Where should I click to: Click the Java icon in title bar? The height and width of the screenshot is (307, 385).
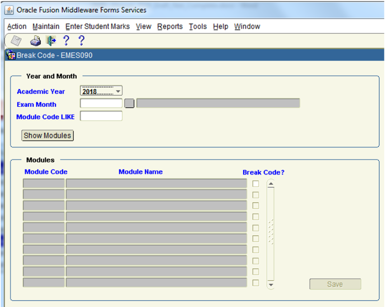point(9,10)
